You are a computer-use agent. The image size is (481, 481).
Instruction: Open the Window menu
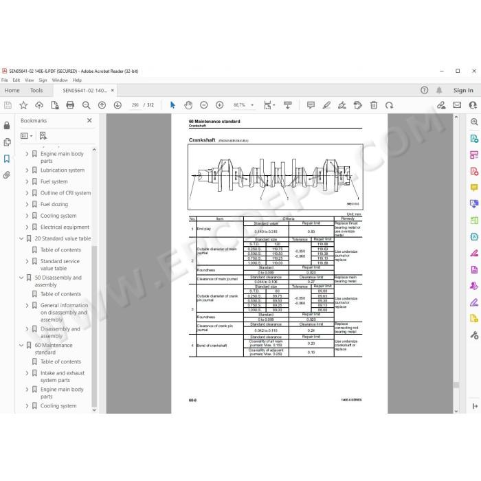pyautogui.click(x=60, y=80)
